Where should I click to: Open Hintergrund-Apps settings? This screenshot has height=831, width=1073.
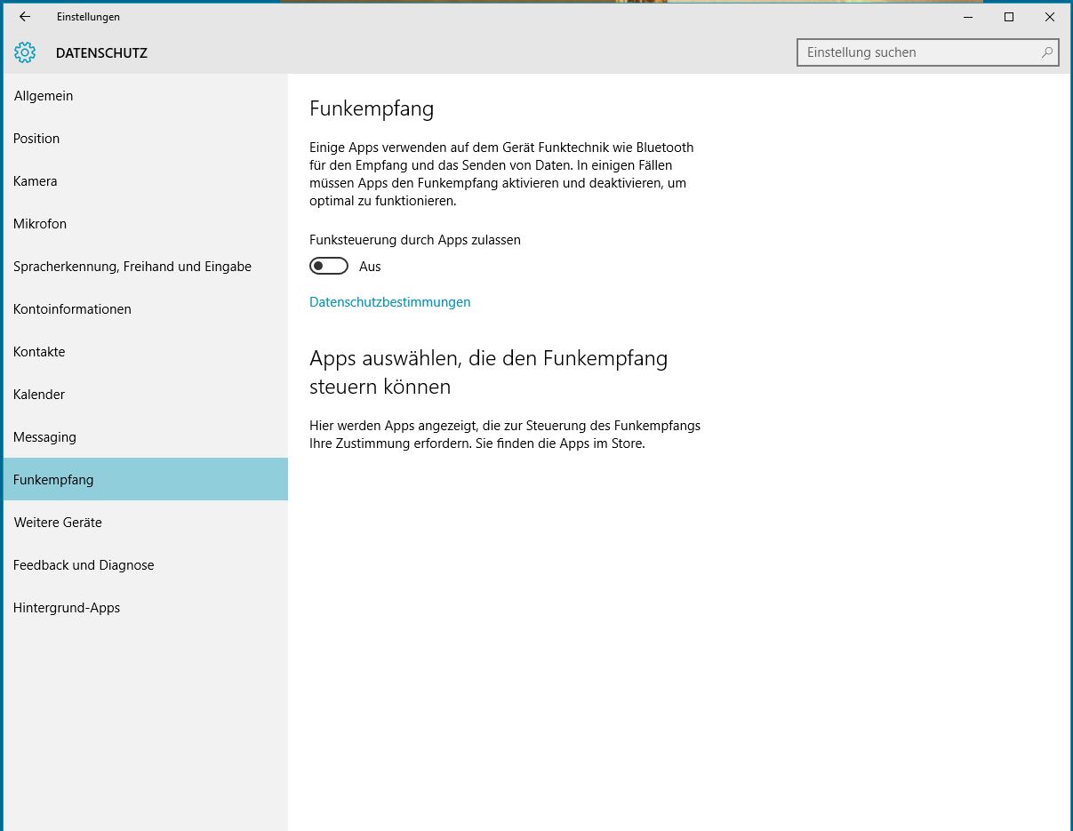tap(146, 608)
